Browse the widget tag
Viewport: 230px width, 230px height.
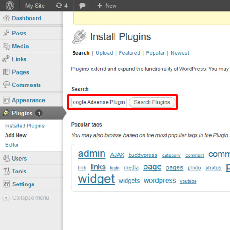96,179
